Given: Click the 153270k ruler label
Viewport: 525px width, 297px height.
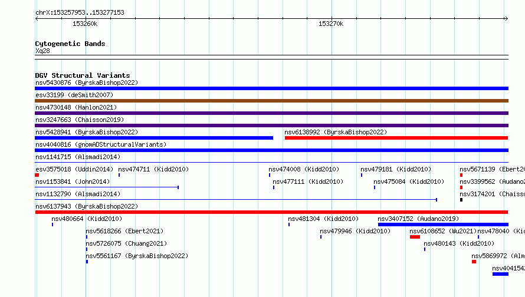Looking at the screenshot, I should tap(331, 24).
